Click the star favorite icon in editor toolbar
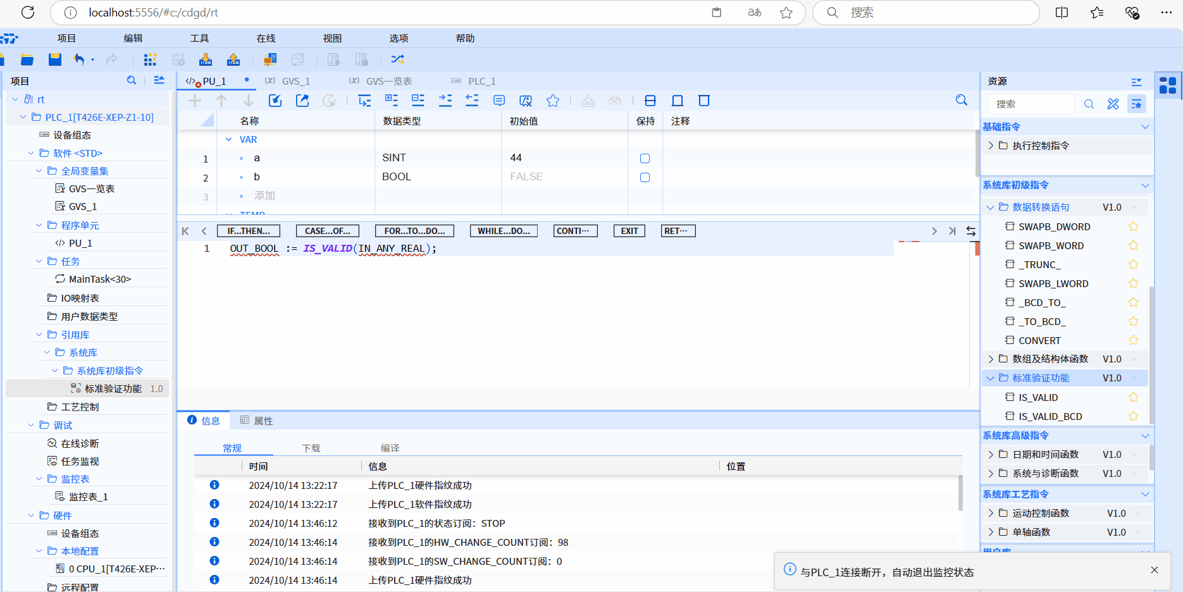1183x592 pixels. pyautogui.click(x=553, y=101)
